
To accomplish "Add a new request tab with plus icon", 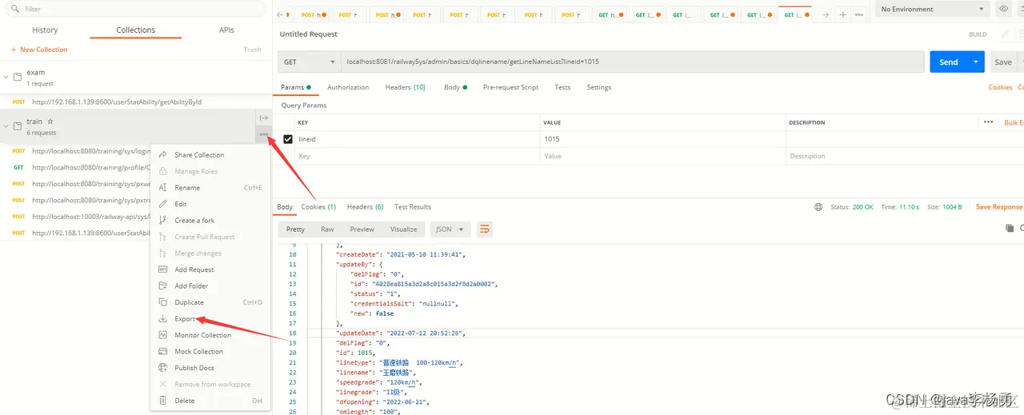I will tap(842, 14).
